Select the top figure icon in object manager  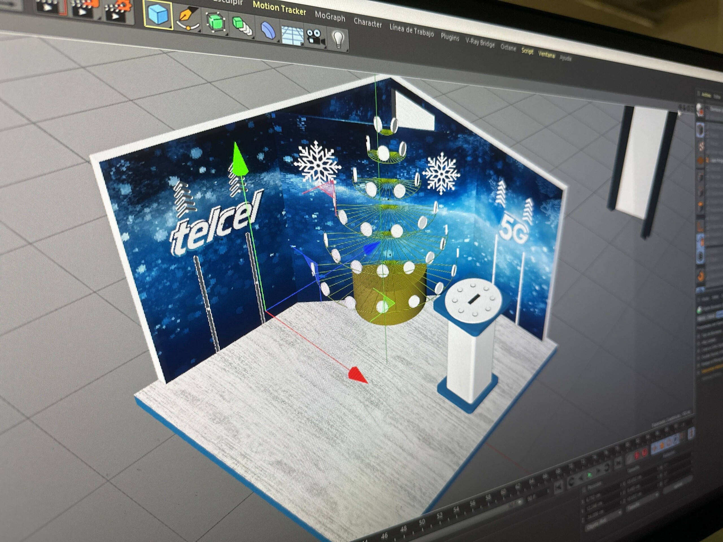(700, 110)
